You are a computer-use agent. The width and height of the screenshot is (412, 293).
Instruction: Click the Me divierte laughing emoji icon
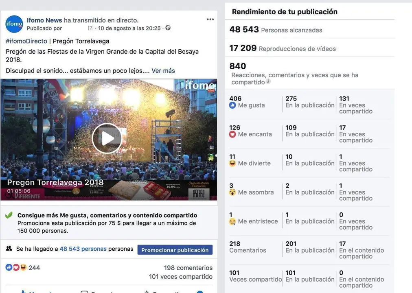coord(232,163)
